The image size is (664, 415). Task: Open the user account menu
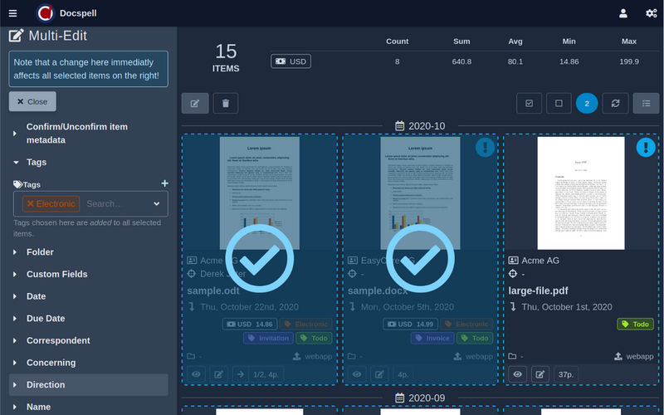pos(623,13)
